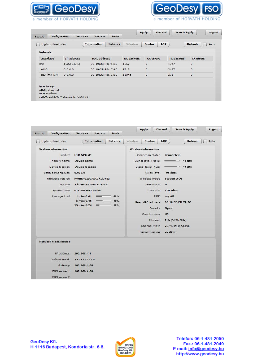253x358 pixels.
Task: Enable the Auto refresh checkbox on the System information panel
Action: [205, 141]
